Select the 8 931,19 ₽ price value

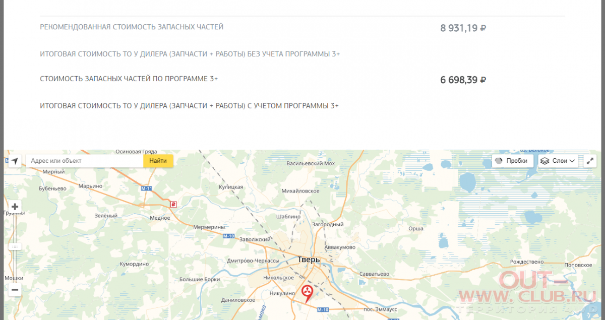pos(463,28)
